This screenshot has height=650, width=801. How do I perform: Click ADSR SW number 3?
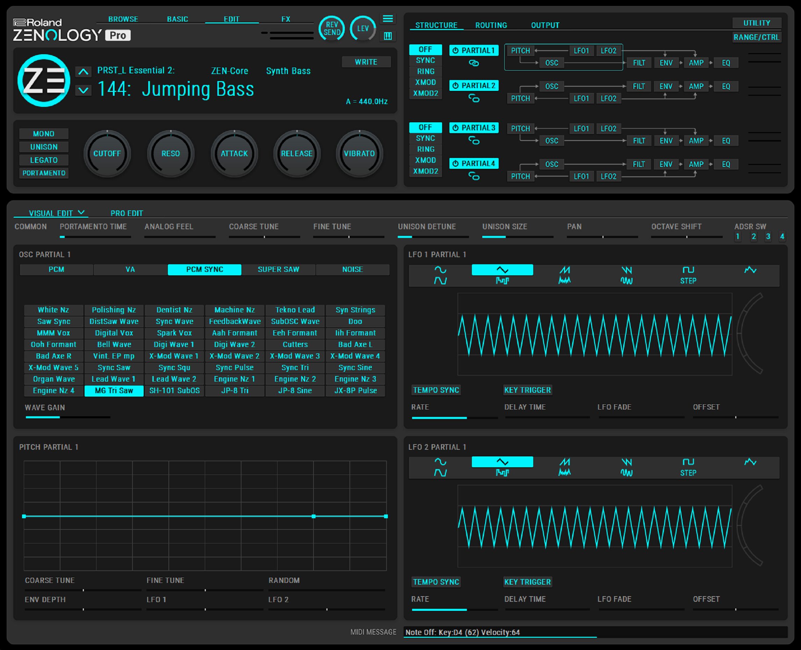(x=768, y=237)
